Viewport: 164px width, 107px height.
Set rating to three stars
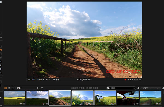(133, 80)
